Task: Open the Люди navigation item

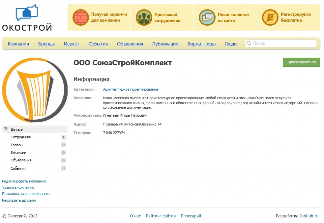Action: pos(231,44)
